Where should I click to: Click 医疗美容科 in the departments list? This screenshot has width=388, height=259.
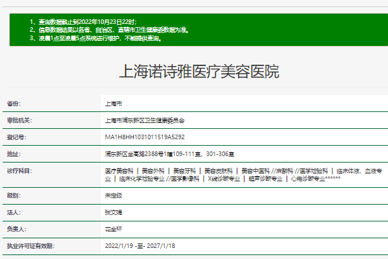tap(119, 171)
